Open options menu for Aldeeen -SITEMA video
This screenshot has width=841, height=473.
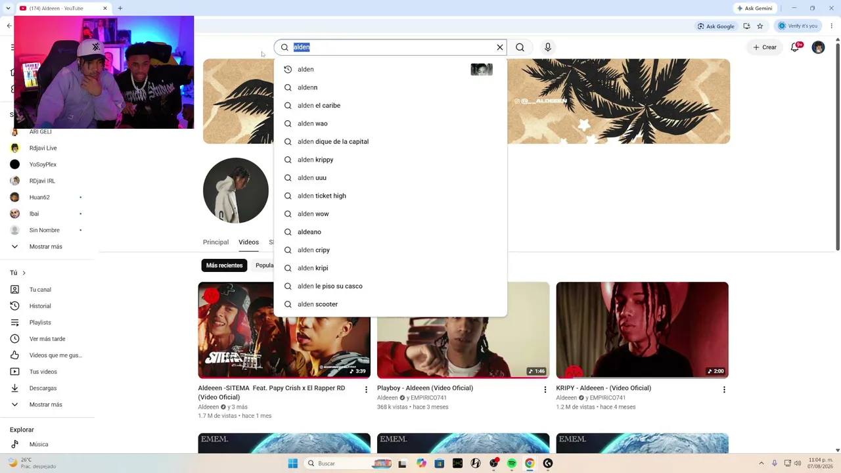pyautogui.click(x=366, y=390)
